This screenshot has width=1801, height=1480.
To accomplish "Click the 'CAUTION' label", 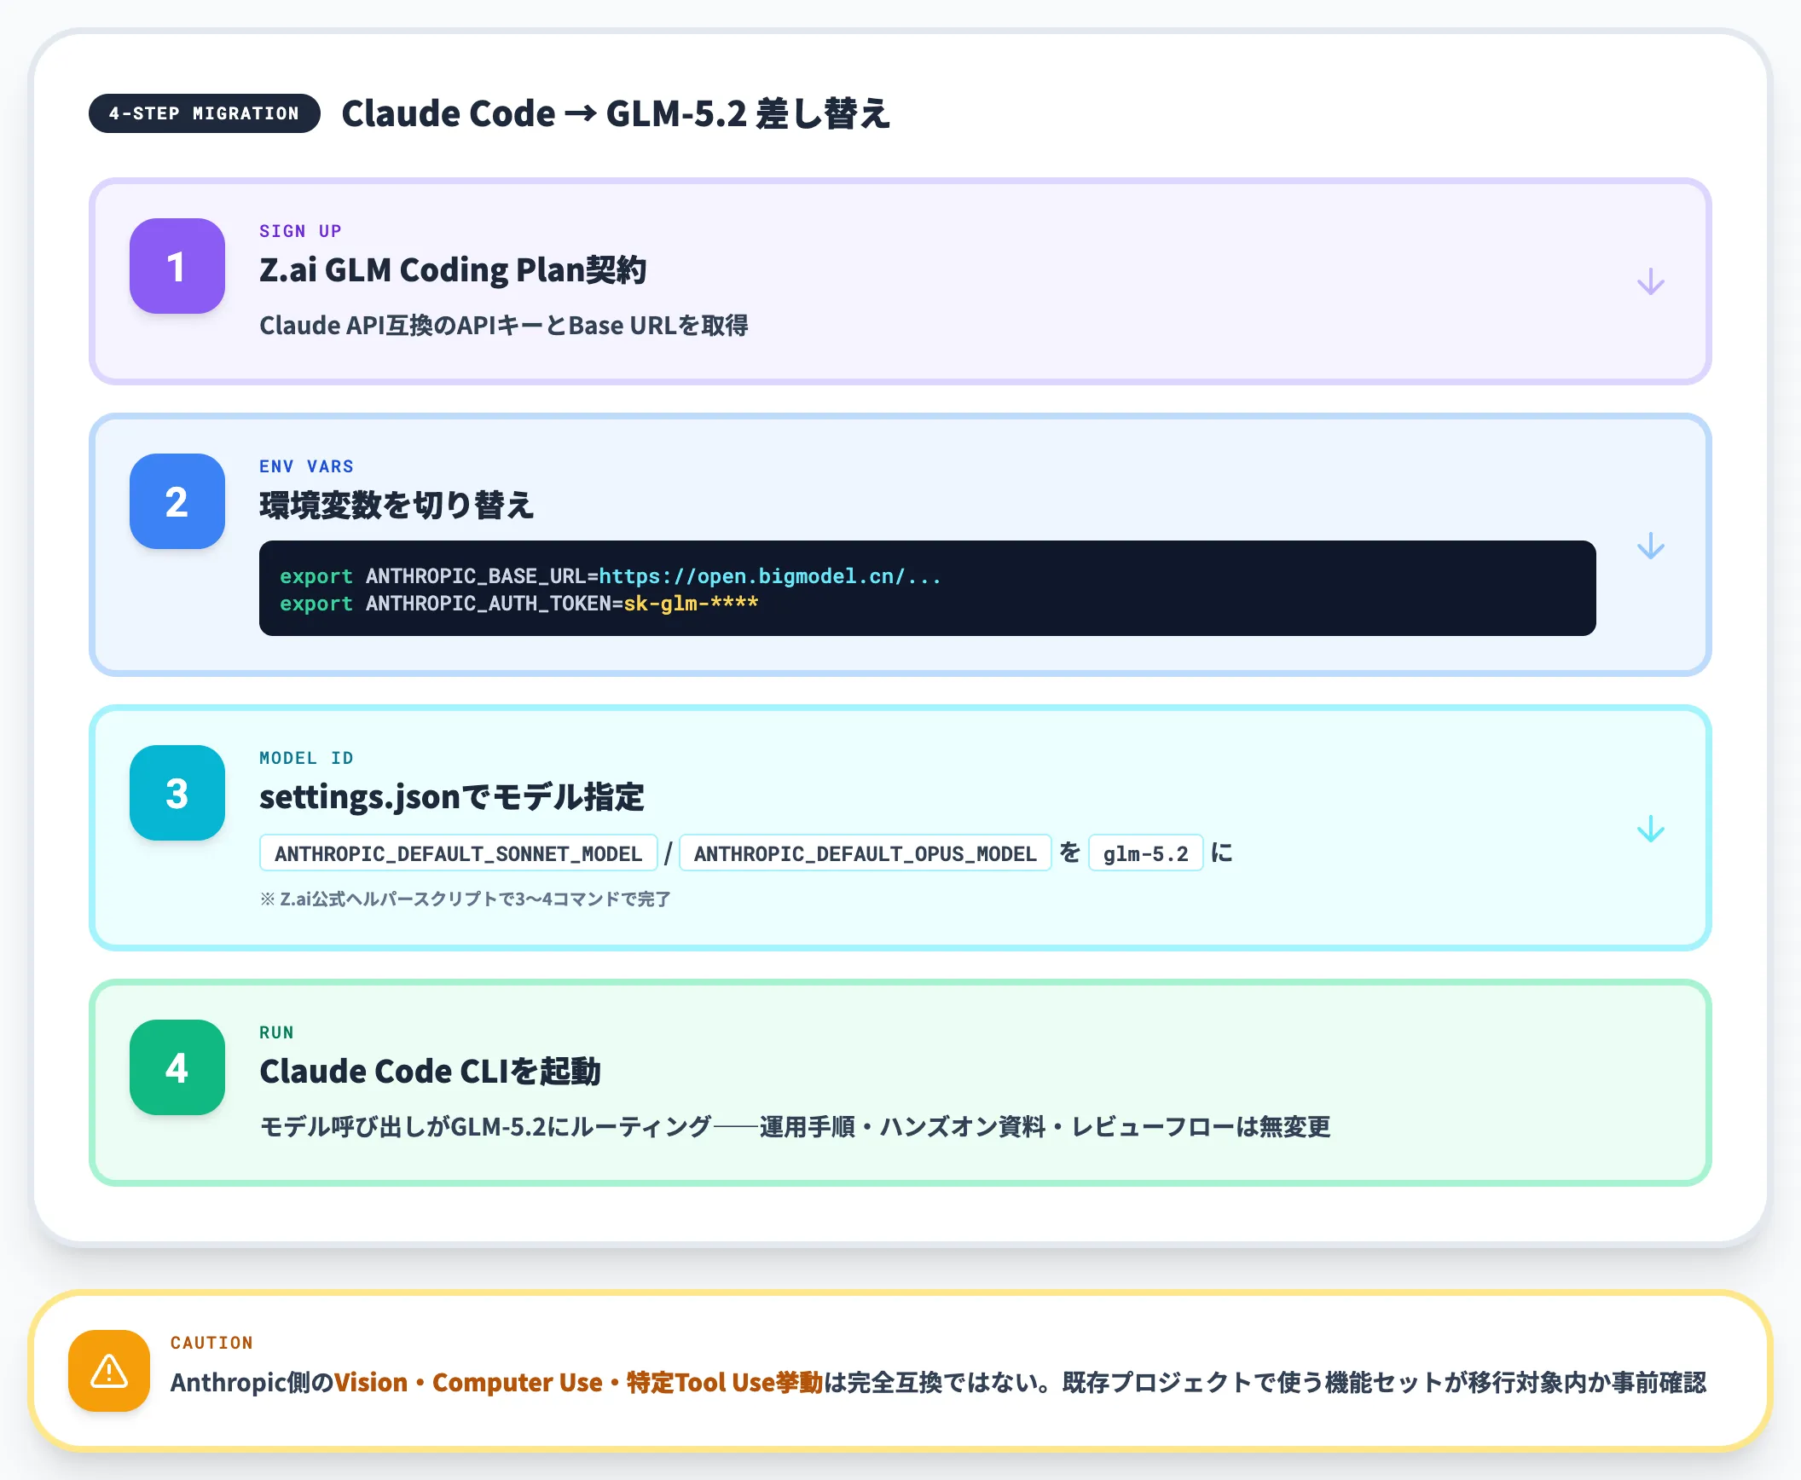I will pyautogui.click(x=211, y=1343).
